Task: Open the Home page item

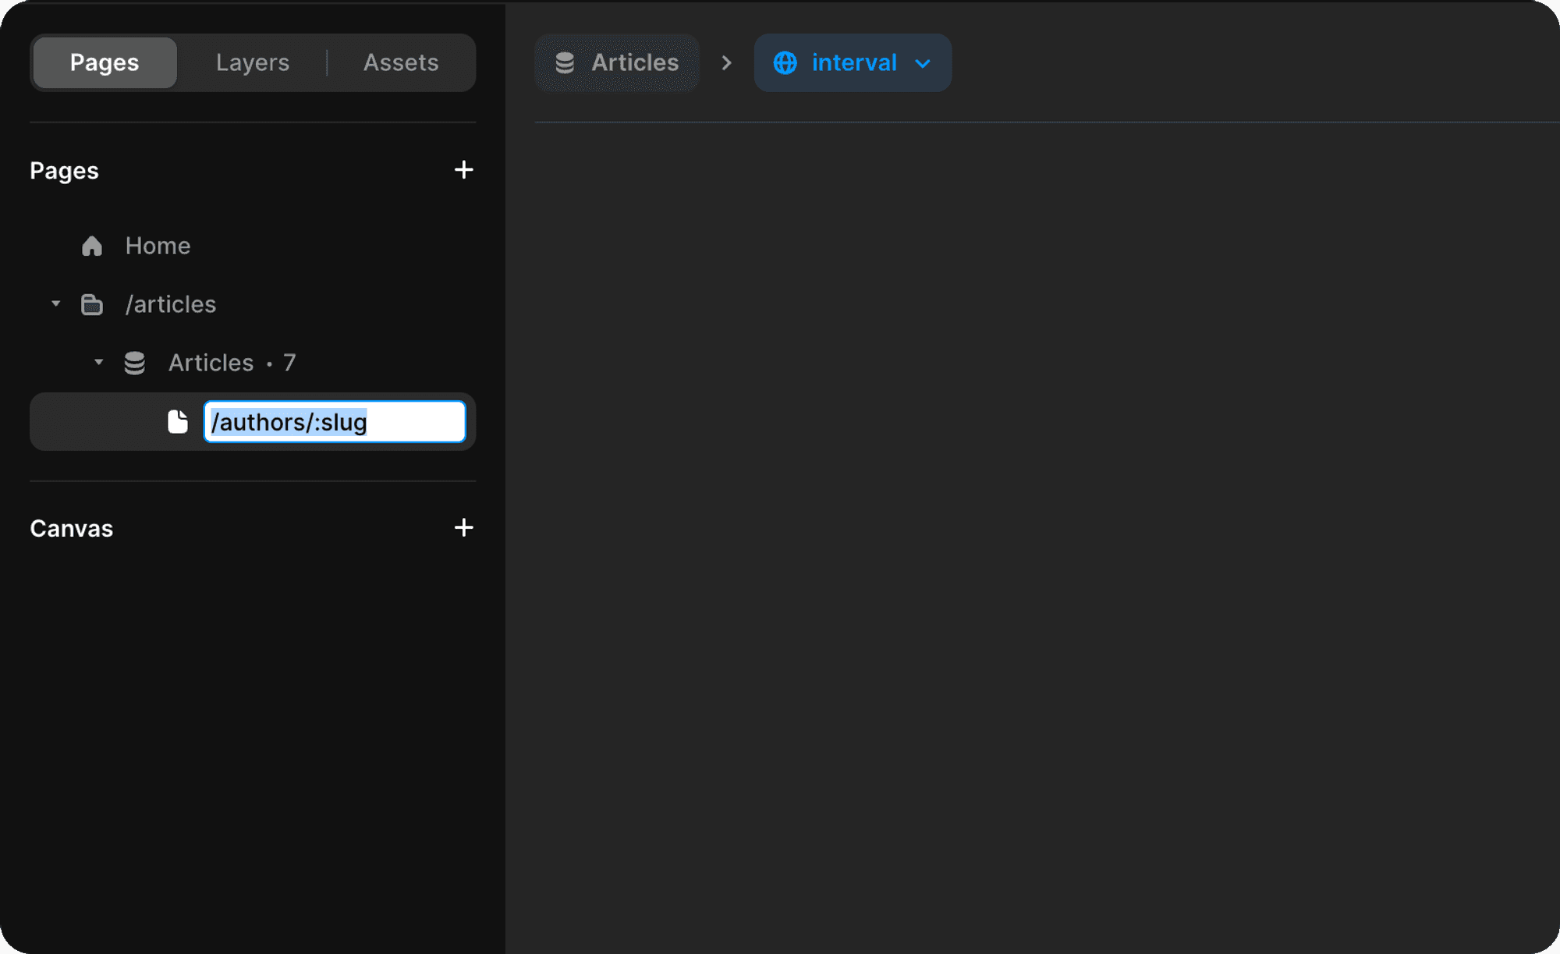Action: click(158, 246)
